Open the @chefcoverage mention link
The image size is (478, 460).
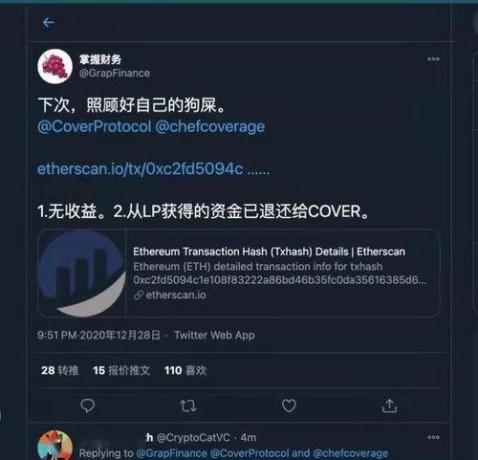(210, 126)
